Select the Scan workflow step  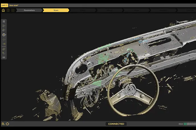(56, 10)
